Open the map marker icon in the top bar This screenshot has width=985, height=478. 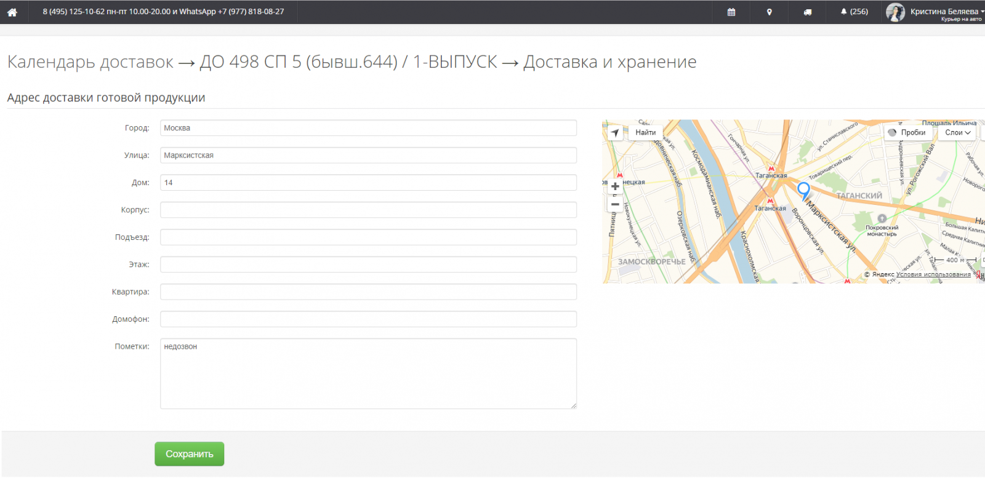pos(769,12)
